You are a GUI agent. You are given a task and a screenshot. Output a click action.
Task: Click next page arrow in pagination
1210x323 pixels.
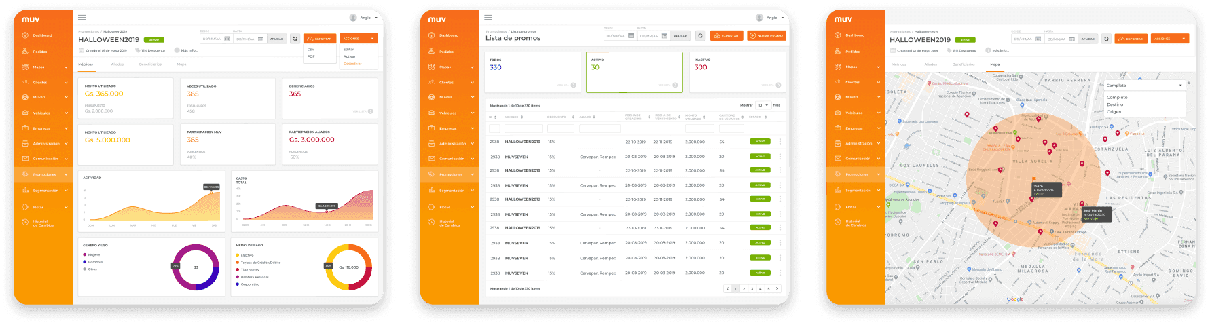[777, 288]
